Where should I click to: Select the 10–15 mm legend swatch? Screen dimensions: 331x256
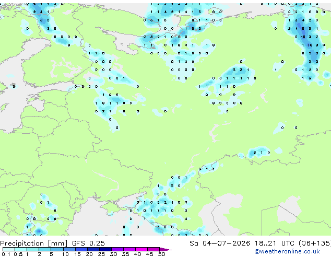[x=69, y=249]
